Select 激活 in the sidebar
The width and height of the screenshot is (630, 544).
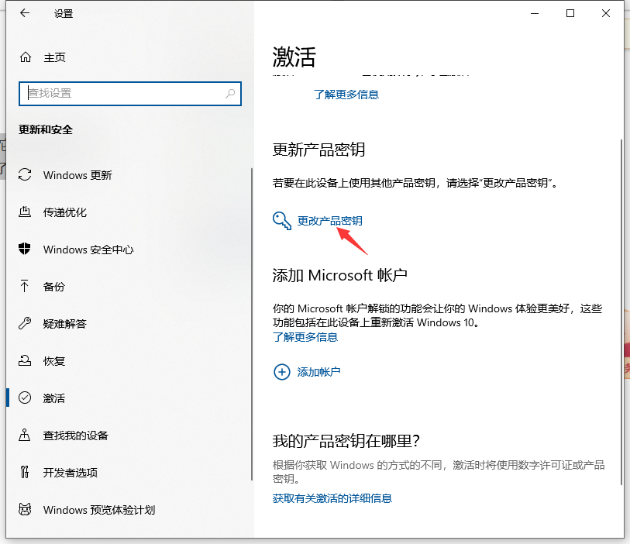click(54, 398)
